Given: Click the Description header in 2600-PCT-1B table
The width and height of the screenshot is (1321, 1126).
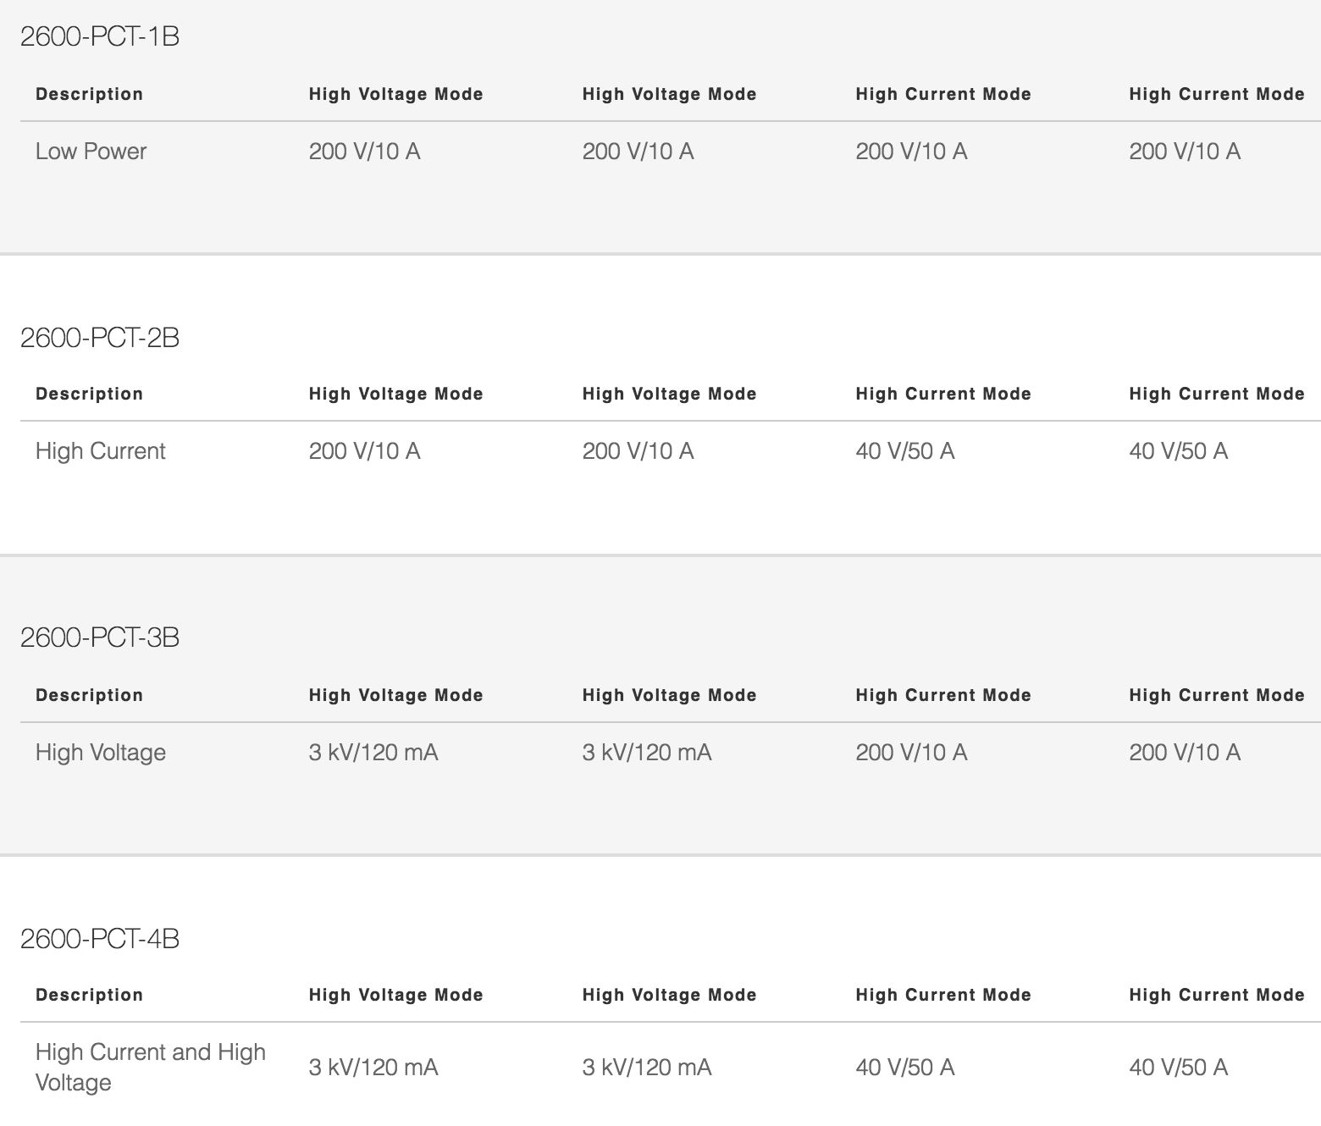Looking at the screenshot, I should pyautogui.click(x=89, y=94).
